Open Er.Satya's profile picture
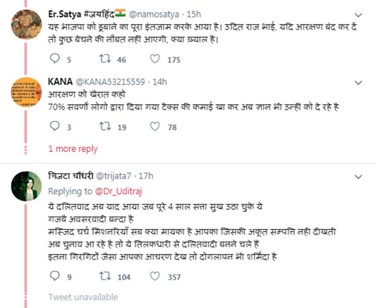 tap(26, 24)
